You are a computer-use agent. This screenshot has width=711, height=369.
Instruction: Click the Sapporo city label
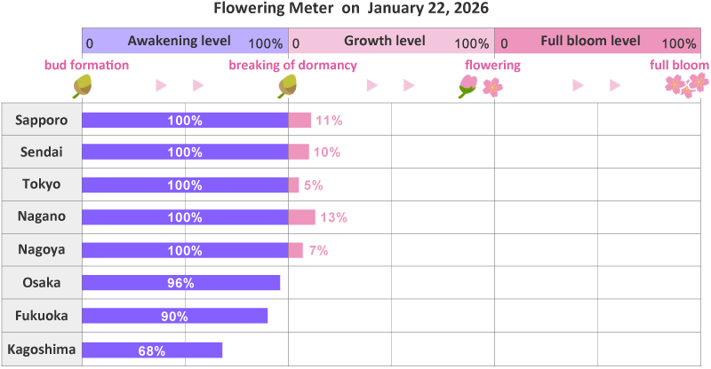click(x=41, y=120)
